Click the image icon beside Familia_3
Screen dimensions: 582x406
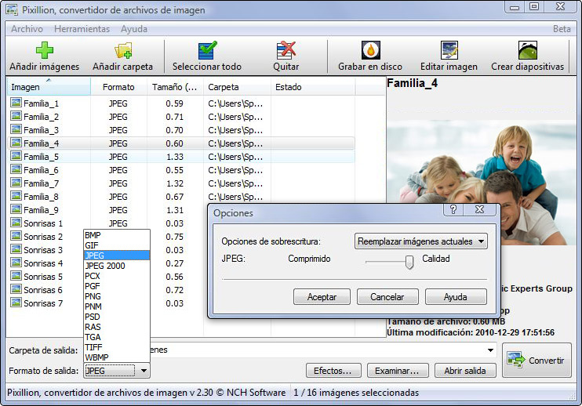coord(16,129)
